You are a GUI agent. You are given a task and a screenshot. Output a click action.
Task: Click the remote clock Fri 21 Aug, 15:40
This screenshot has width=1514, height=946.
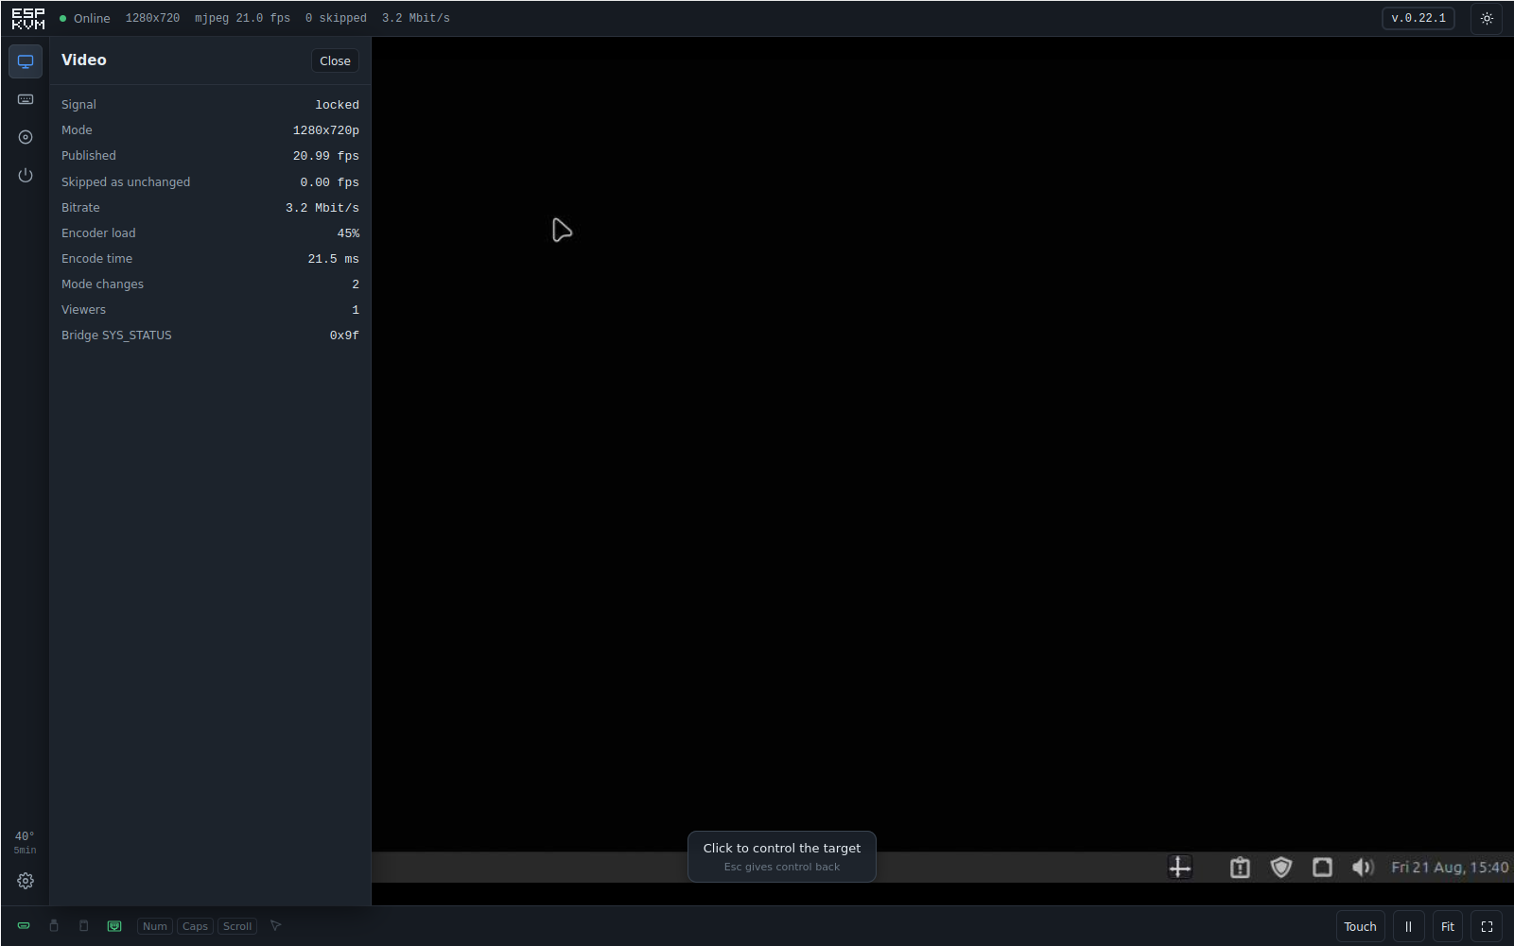(1450, 868)
